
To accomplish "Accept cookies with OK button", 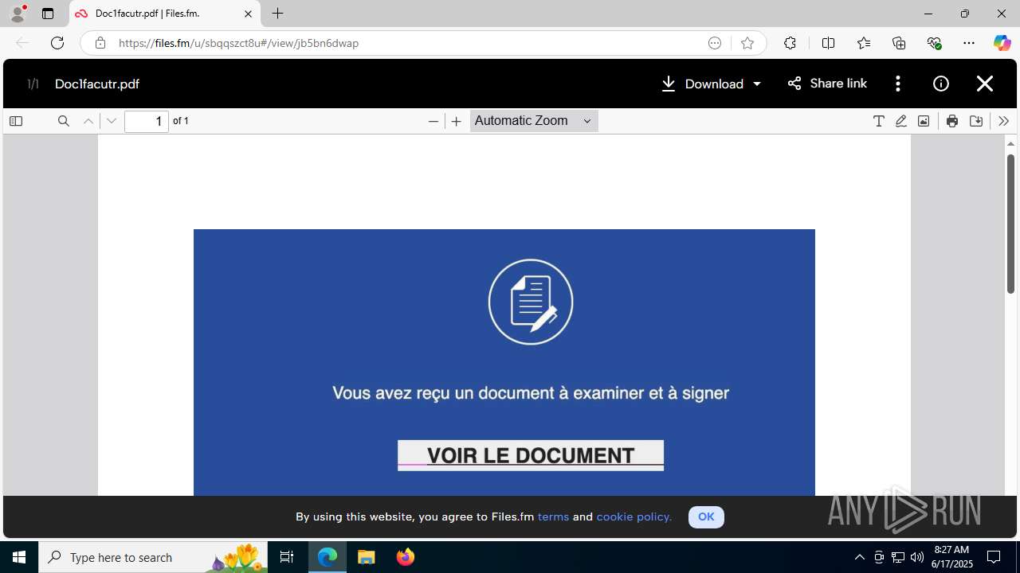I will click(706, 516).
